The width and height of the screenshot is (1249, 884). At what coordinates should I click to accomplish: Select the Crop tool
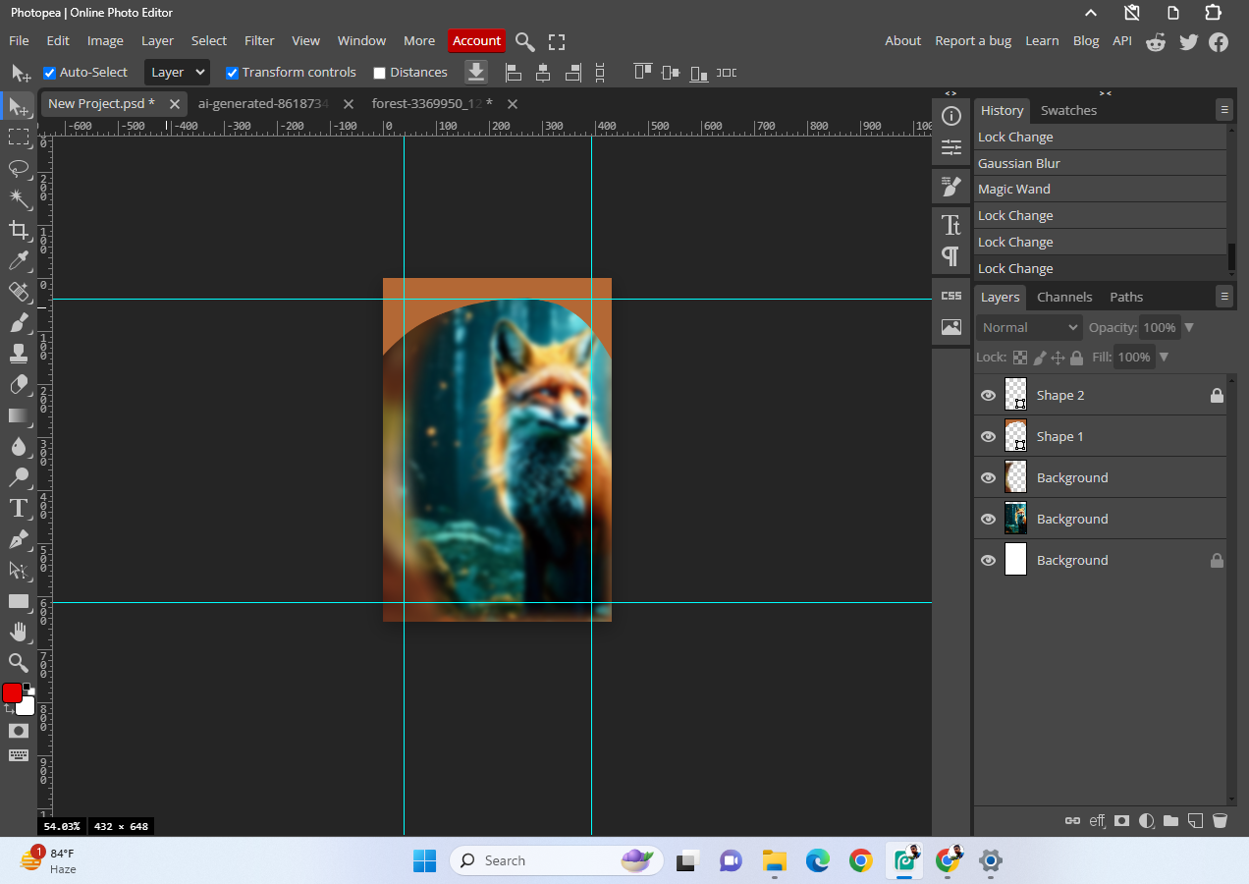[18, 230]
